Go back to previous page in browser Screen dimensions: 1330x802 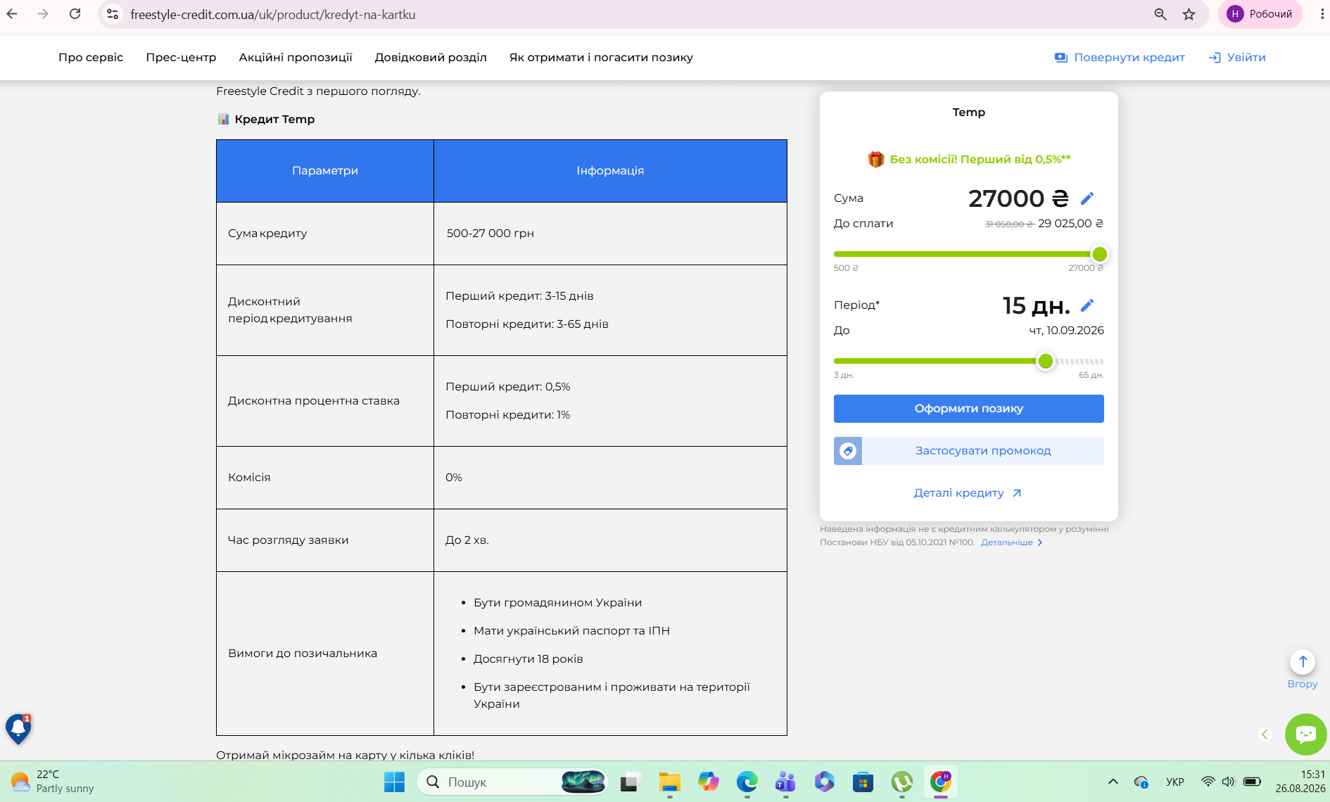click(x=12, y=14)
